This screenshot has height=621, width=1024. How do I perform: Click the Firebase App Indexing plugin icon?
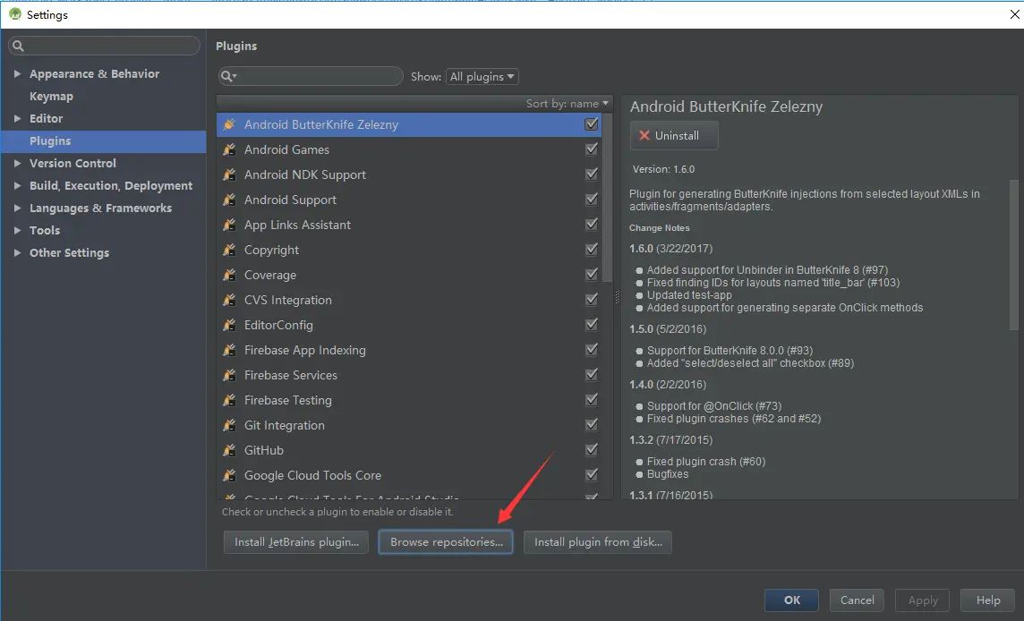pyautogui.click(x=229, y=350)
